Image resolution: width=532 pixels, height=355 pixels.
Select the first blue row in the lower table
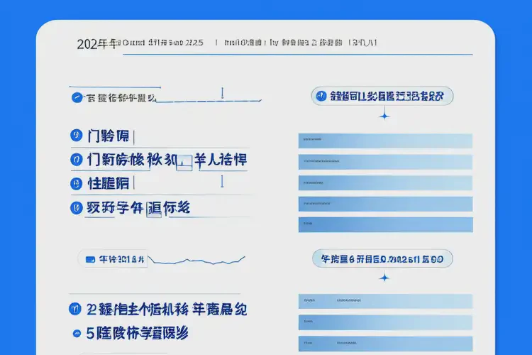[x=385, y=301]
